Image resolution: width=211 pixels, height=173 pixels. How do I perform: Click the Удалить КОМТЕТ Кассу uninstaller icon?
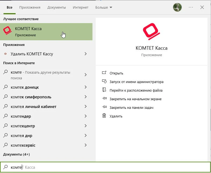coord(5,54)
